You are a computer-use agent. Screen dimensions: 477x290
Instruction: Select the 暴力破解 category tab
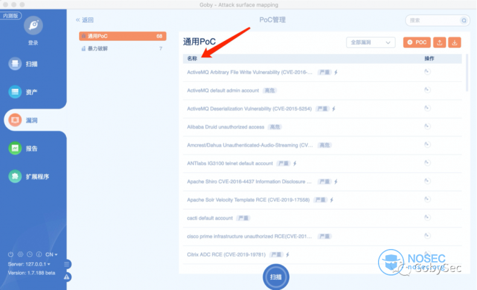123,49
